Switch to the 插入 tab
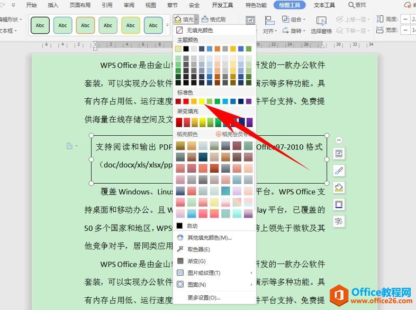This screenshot has width=416, height=310. 53,5
